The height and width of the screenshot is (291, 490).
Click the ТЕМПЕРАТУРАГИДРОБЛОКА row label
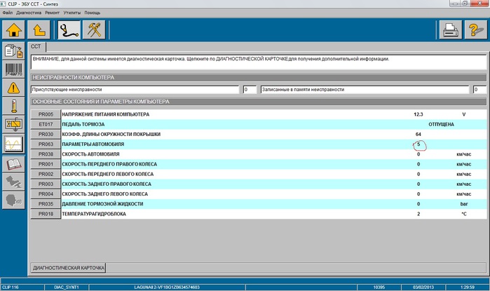pos(94,214)
